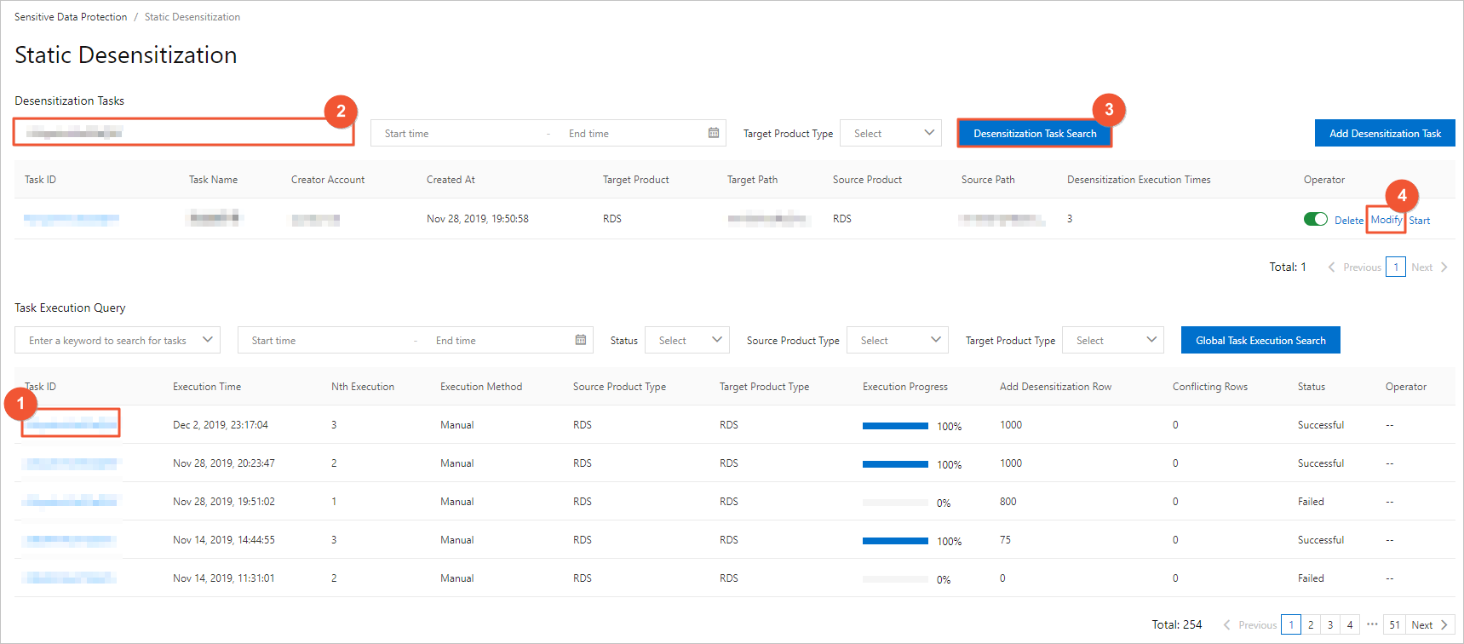Open Target Product Type dropdown in Task Execution Query

point(1114,340)
